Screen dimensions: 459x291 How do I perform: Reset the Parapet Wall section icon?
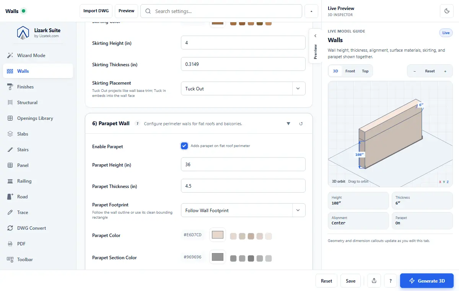301,124
